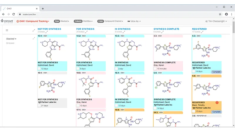
Task: Open Stacked dropdown in left sidebar
Action: [x=11, y=39]
